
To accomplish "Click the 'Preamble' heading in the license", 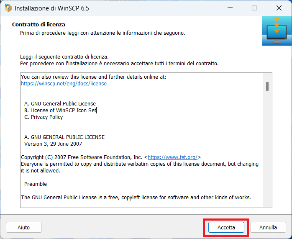I will [36, 184].
